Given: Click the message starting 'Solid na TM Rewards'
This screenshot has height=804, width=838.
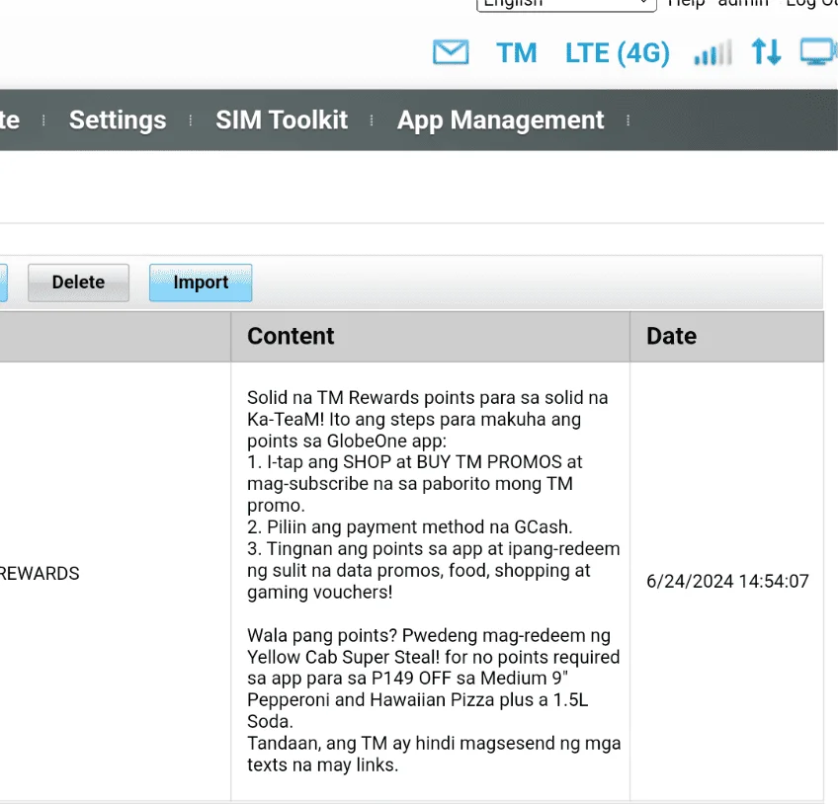Looking at the screenshot, I should pyautogui.click(x=434, y=581).
